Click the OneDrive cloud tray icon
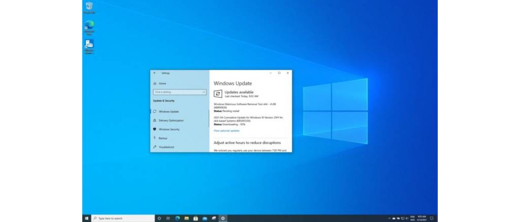Screen dimensions: 520x222 coord(394,218)
